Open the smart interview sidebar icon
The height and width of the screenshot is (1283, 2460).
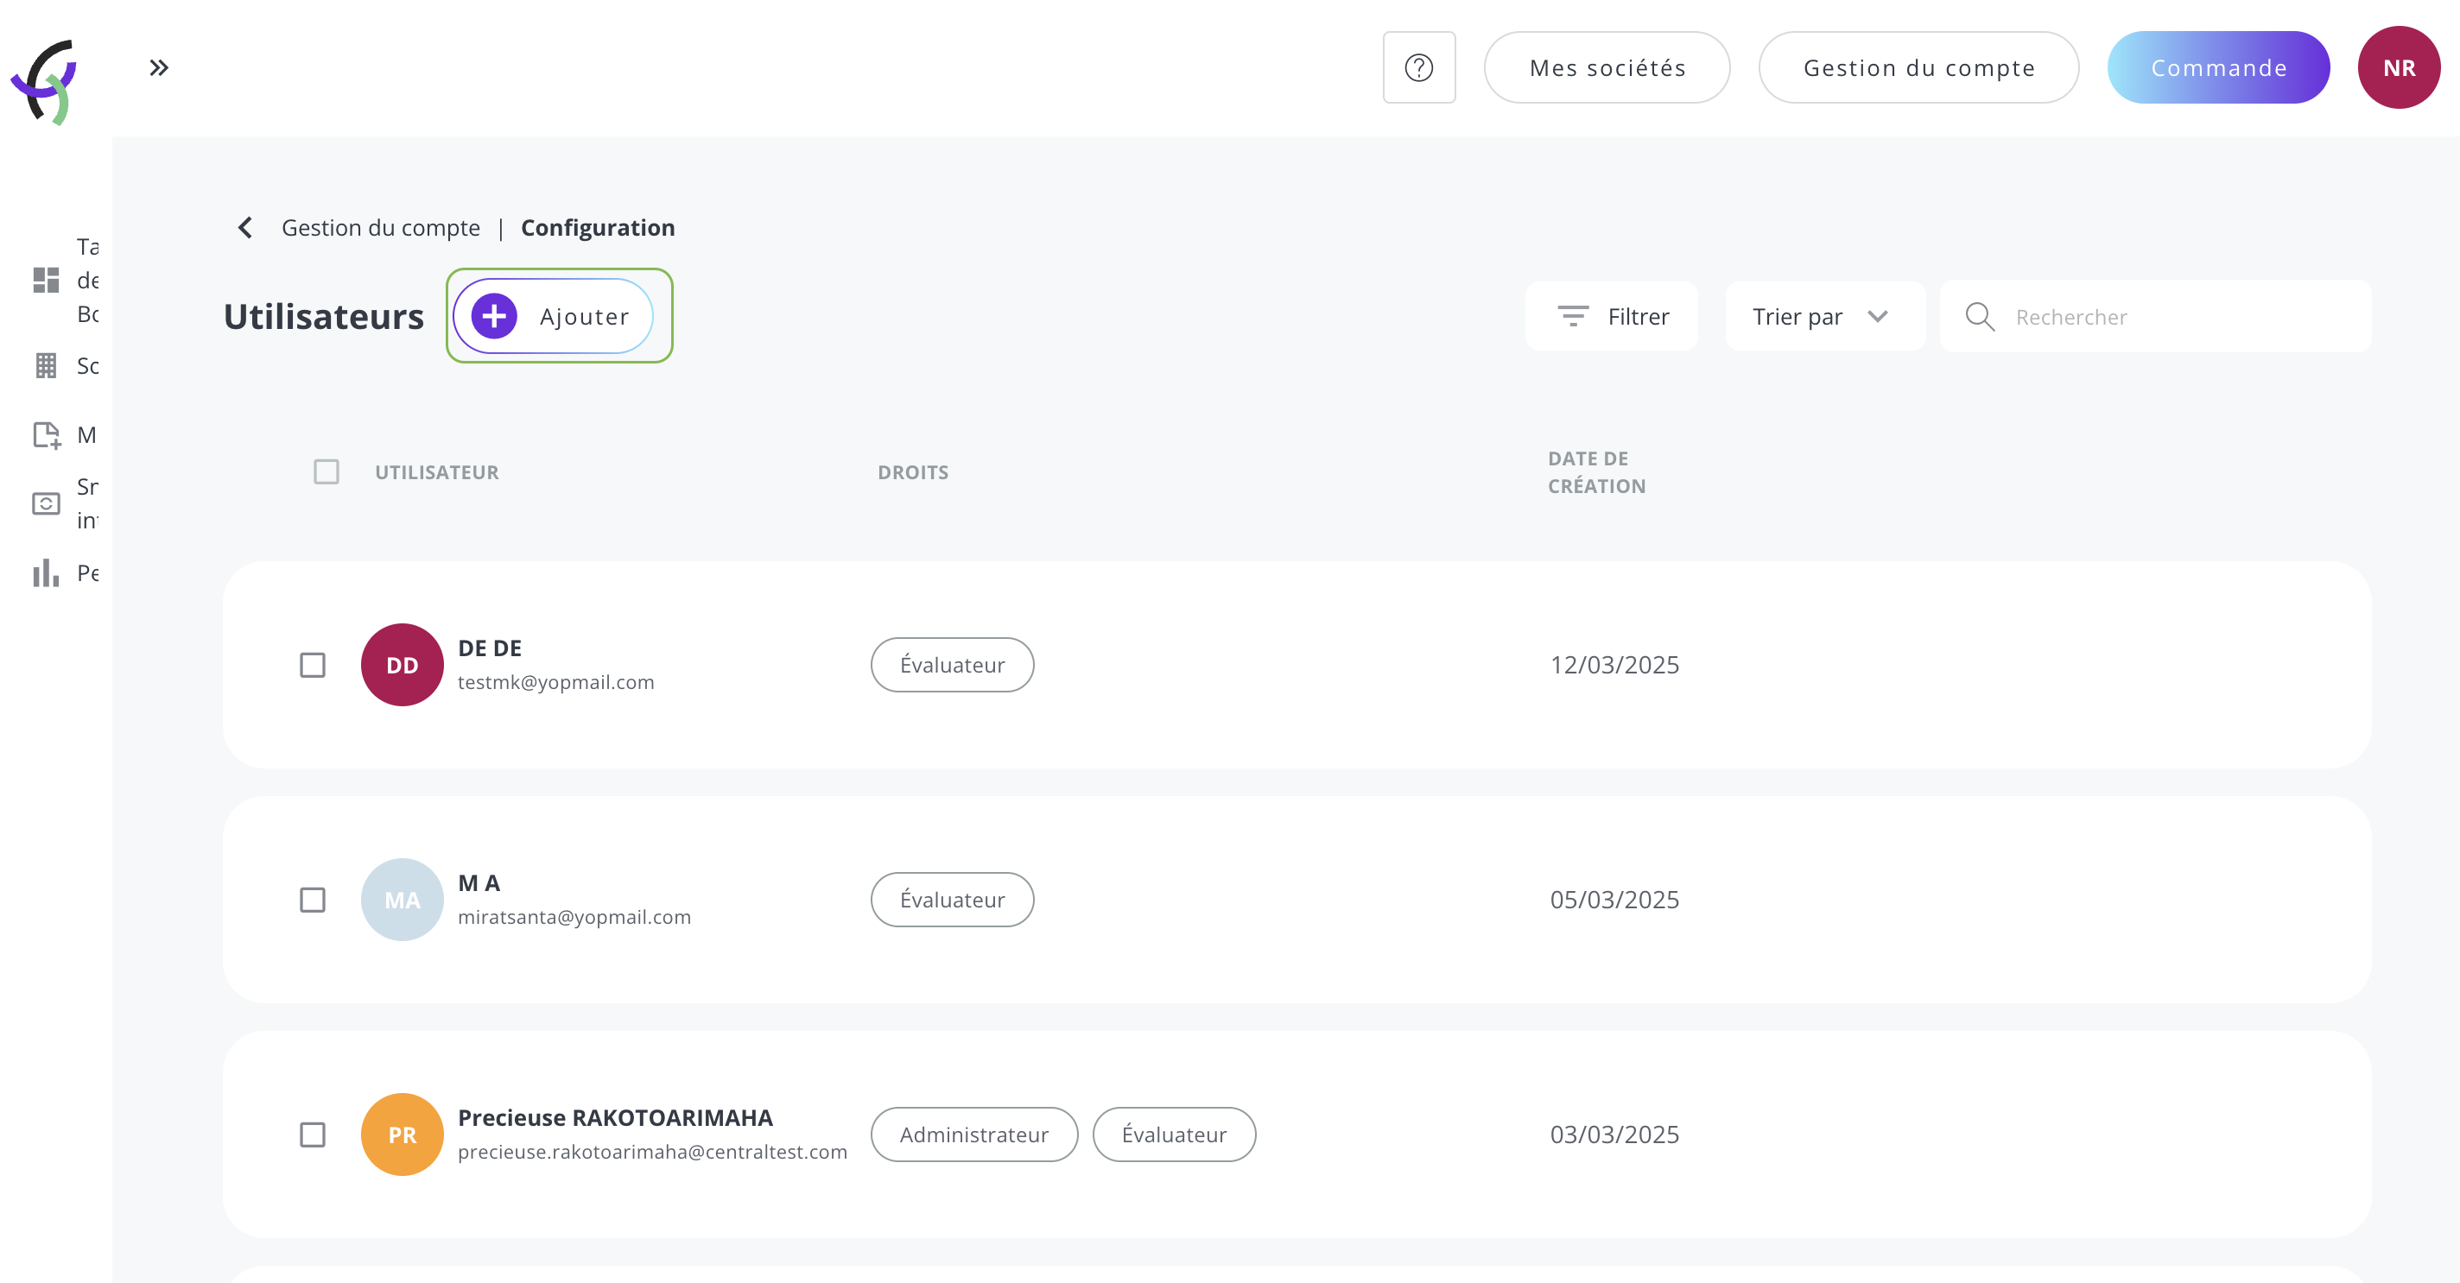tap(46, 503)
